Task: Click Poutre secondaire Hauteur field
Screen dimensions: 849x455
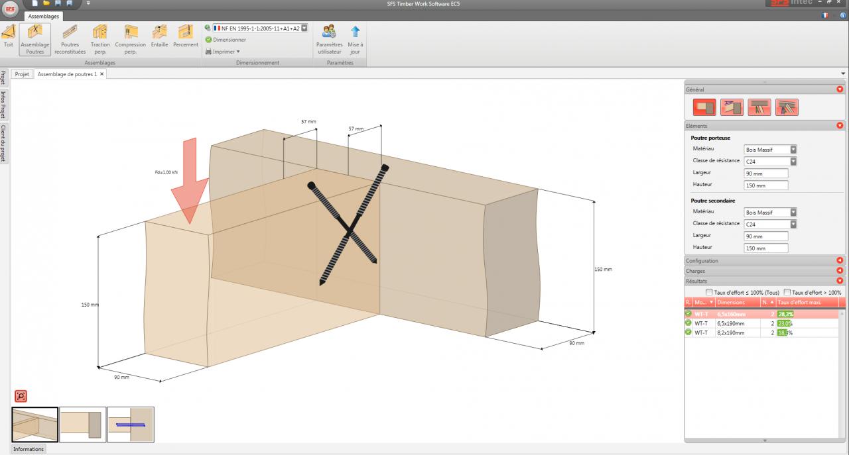Action: tap(766, 248)
